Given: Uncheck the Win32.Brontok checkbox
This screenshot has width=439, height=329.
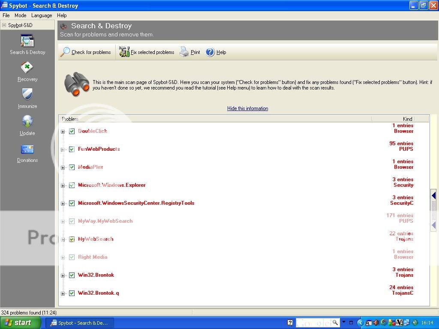Looking at the screenshot, I should [x=72, y=275].
